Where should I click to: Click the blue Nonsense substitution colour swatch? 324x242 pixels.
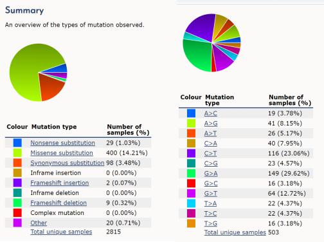pos(17,143)
